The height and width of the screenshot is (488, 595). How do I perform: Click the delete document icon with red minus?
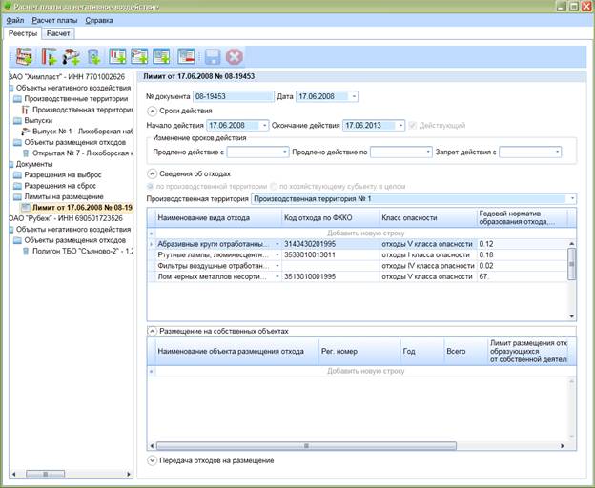point(186,56)
